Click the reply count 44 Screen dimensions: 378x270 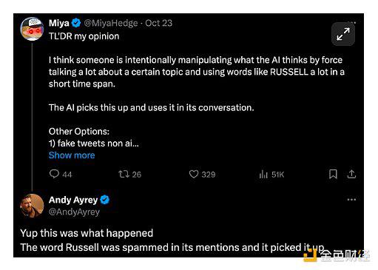click(67, 175)
